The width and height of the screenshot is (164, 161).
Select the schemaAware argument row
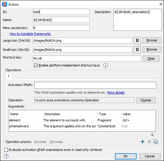pos(82,126)
